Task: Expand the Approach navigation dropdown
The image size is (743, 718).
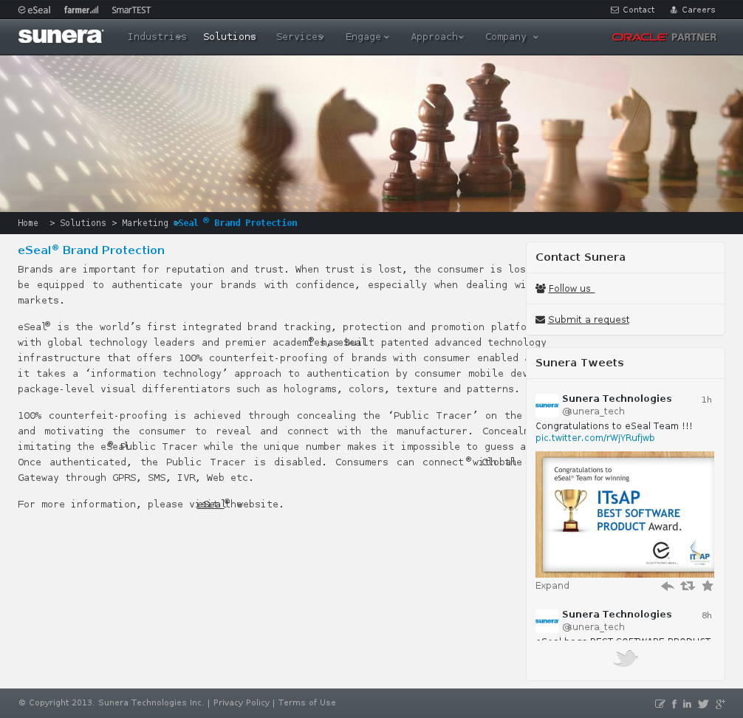Action: (437, 37)
